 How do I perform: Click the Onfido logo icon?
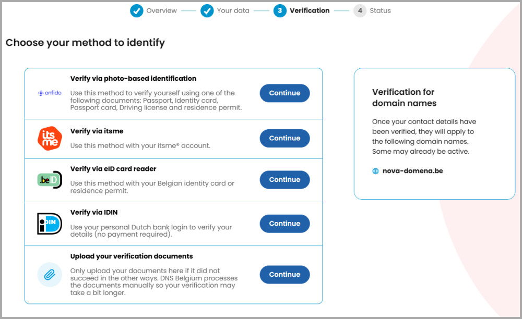click(x=50, y=93)
